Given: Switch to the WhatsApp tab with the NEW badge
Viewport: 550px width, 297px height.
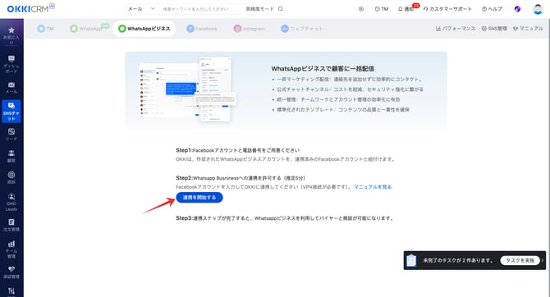Looking at the screenshot, I should pos(89,29).
